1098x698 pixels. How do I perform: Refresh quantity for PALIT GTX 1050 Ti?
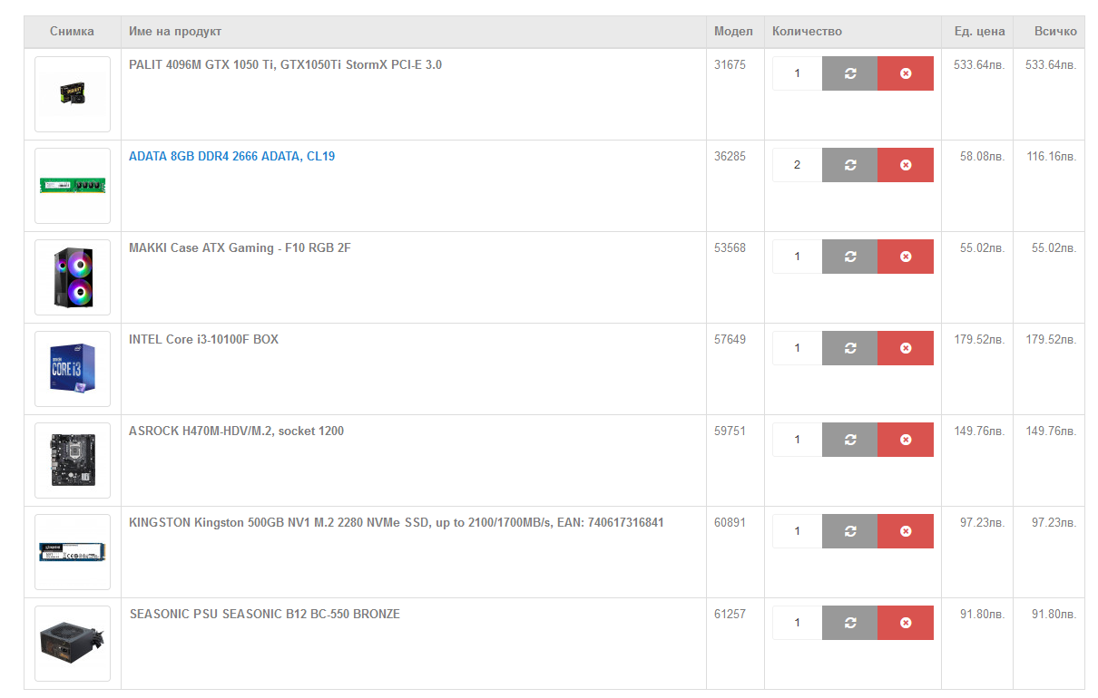[x=849, y=73]
